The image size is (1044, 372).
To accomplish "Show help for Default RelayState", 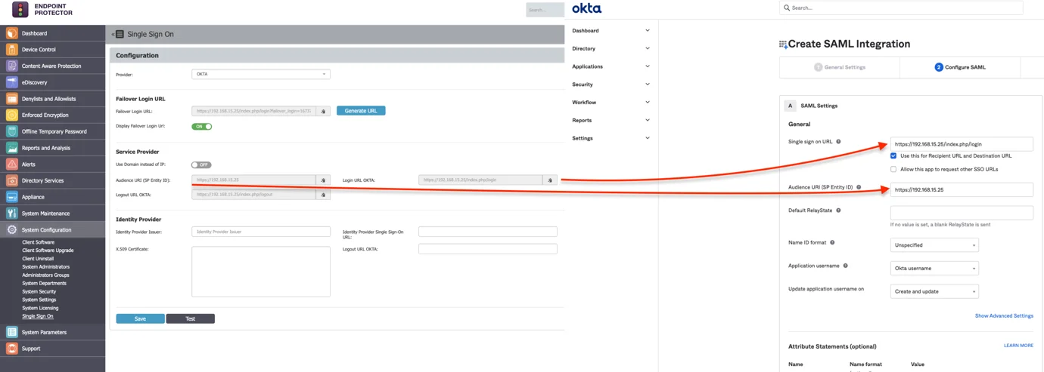I will pos(838,211).
